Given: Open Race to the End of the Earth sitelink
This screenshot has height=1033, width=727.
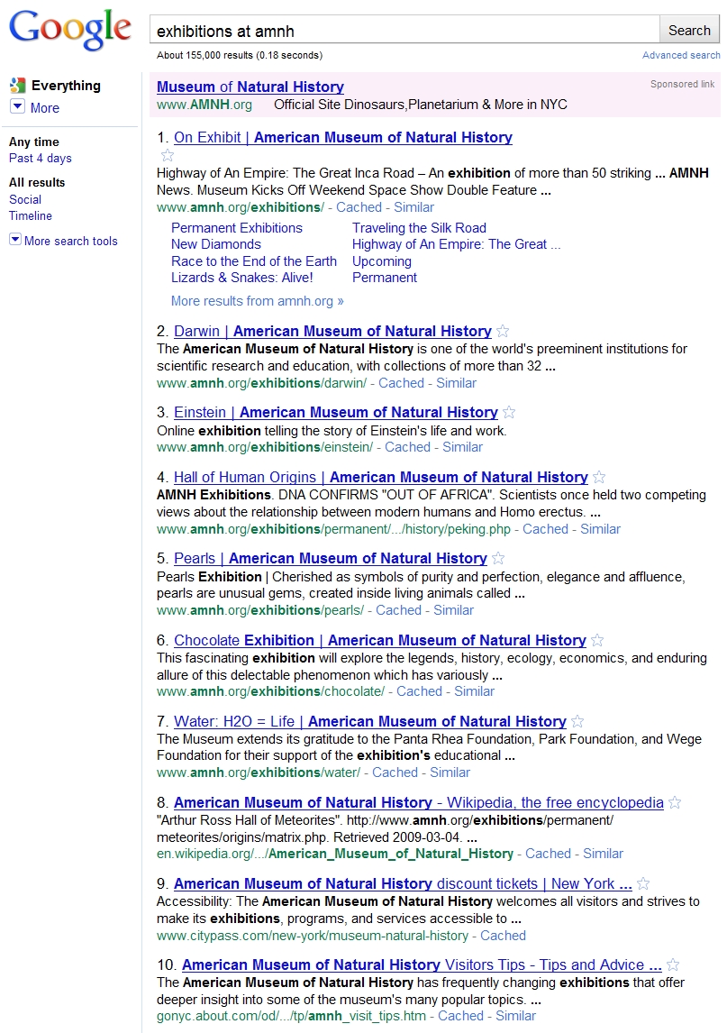Looking at the screenshot, I should 253,261.
